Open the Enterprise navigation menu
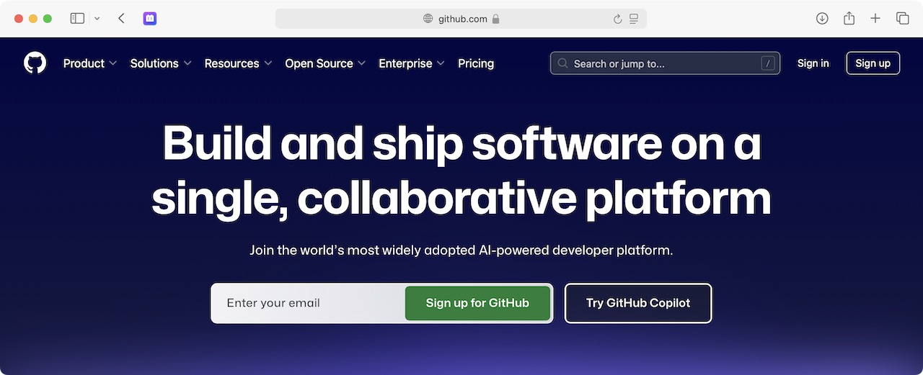 (411, 63)
